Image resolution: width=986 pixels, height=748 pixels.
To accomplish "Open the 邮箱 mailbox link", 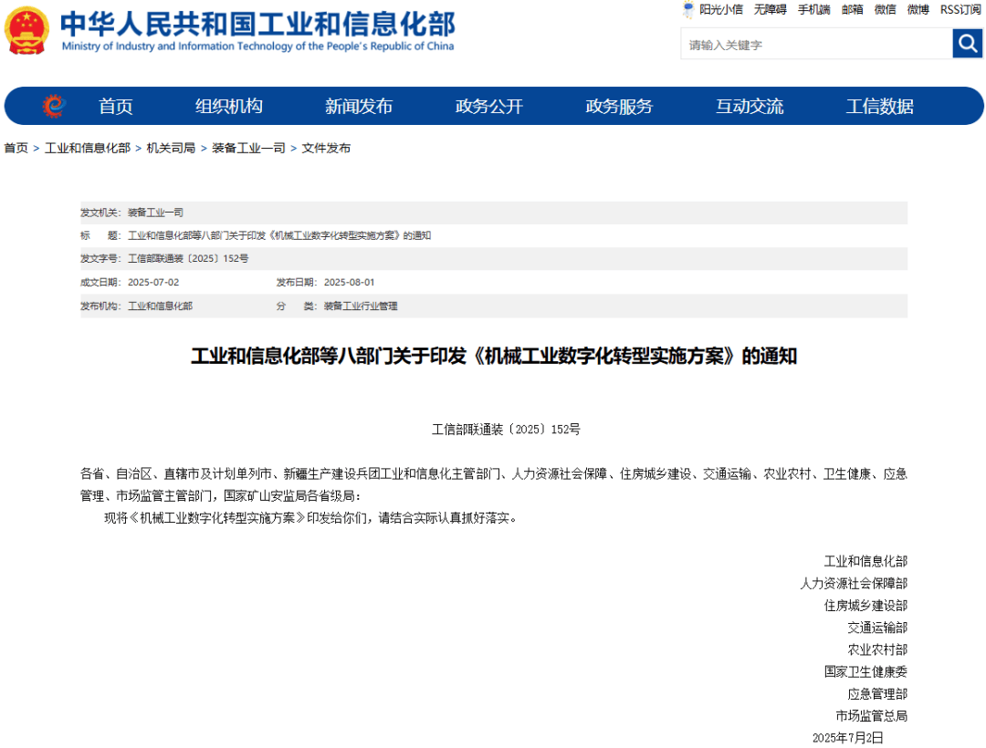I will 853,10.
